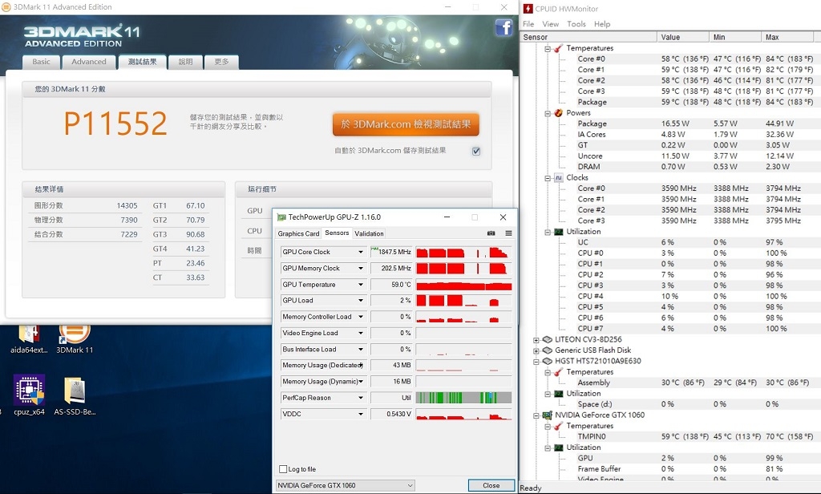821x494 pixels.
Task: Open GPU Memory Clock sensor dropdown
Action: (360, 268)
